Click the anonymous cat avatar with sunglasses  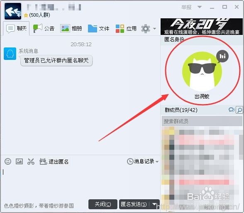click(x=202, y=72)
